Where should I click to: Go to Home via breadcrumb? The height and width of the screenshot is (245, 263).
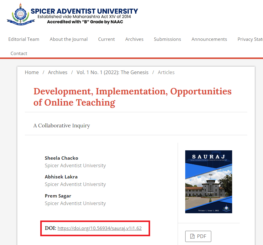[32, 72]
